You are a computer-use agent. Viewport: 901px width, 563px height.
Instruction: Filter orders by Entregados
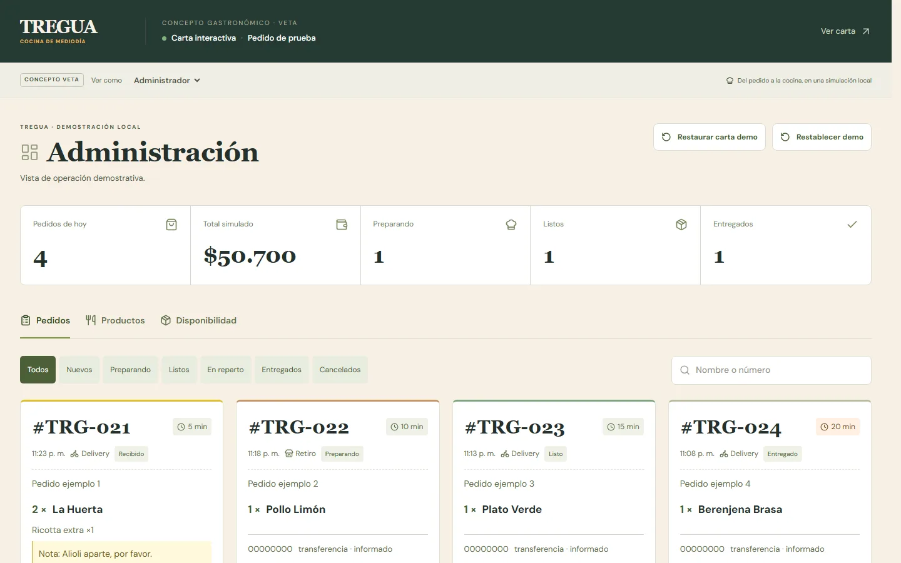tap(282, 370)
